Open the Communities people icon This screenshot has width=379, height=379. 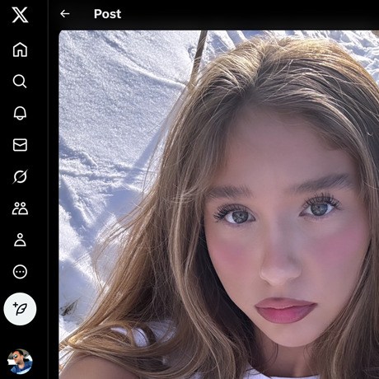[20, 208]
